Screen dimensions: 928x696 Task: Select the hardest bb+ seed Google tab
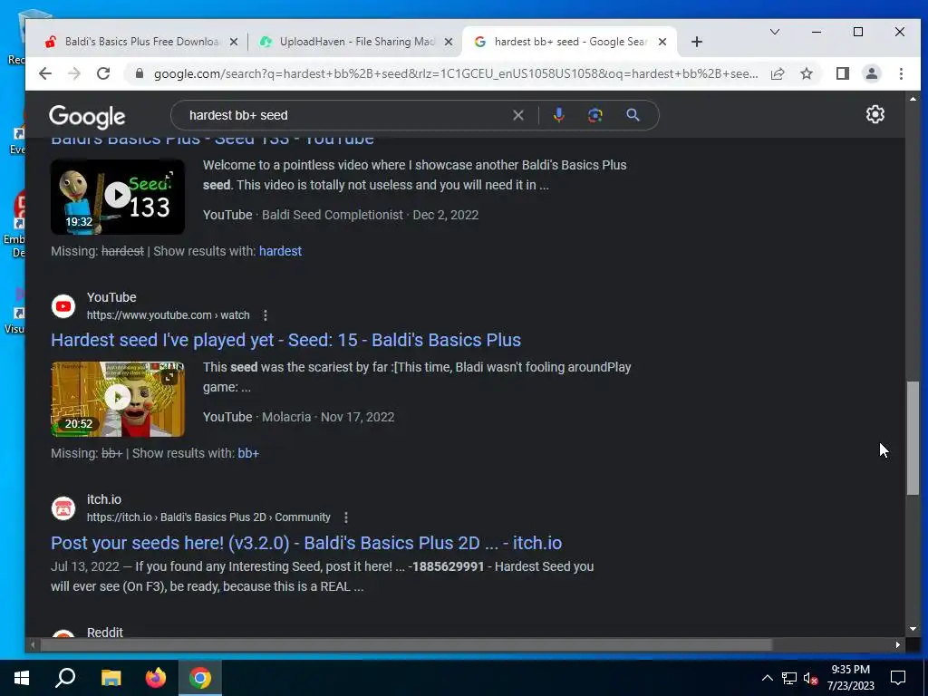point(571,42)
